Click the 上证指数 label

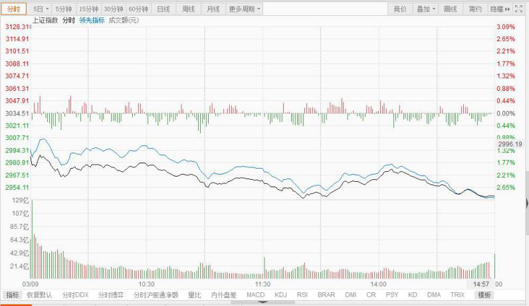(45, 20)
